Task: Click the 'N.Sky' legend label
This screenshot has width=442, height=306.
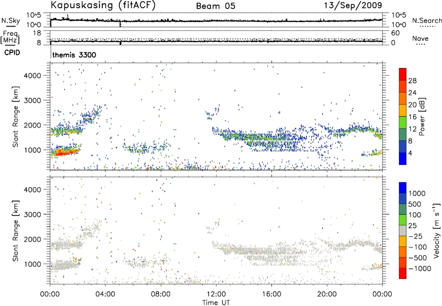Action: [x=10, y=20]
